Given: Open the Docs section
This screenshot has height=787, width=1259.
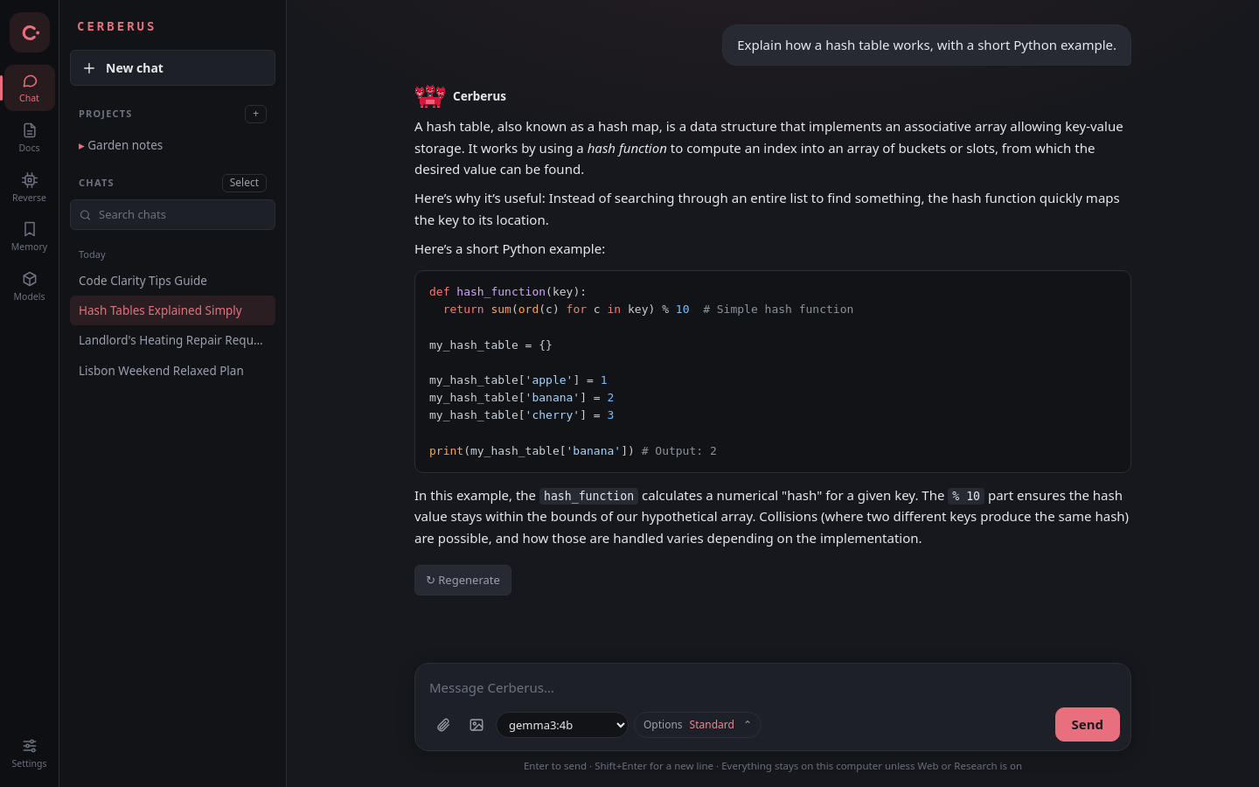Looking at the screenshot, I should coord(30,137).
